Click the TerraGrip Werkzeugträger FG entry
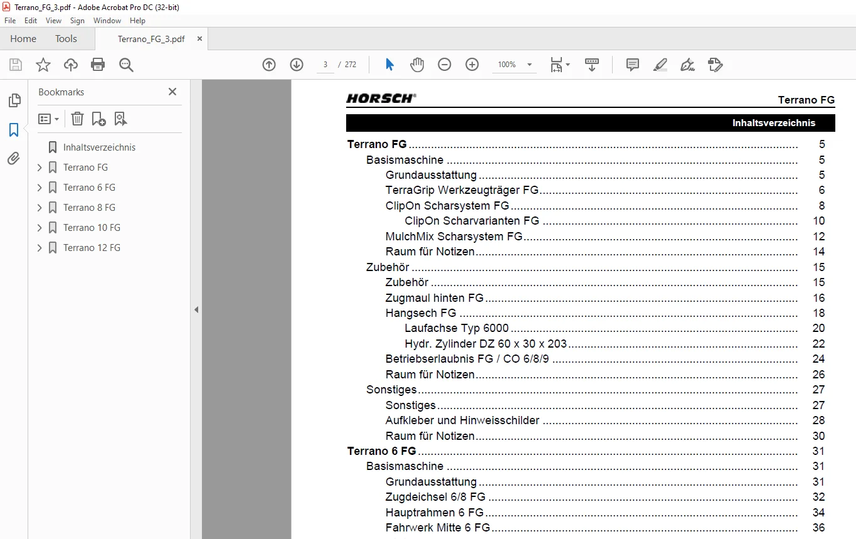 462,190
